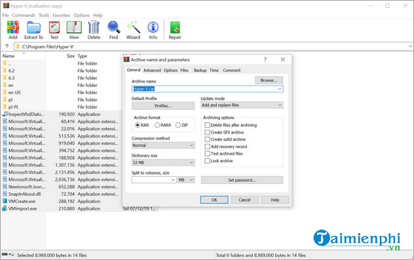The image size is (414, 260).
Task: Open the Tools menu
Action: tap(44, 15)
